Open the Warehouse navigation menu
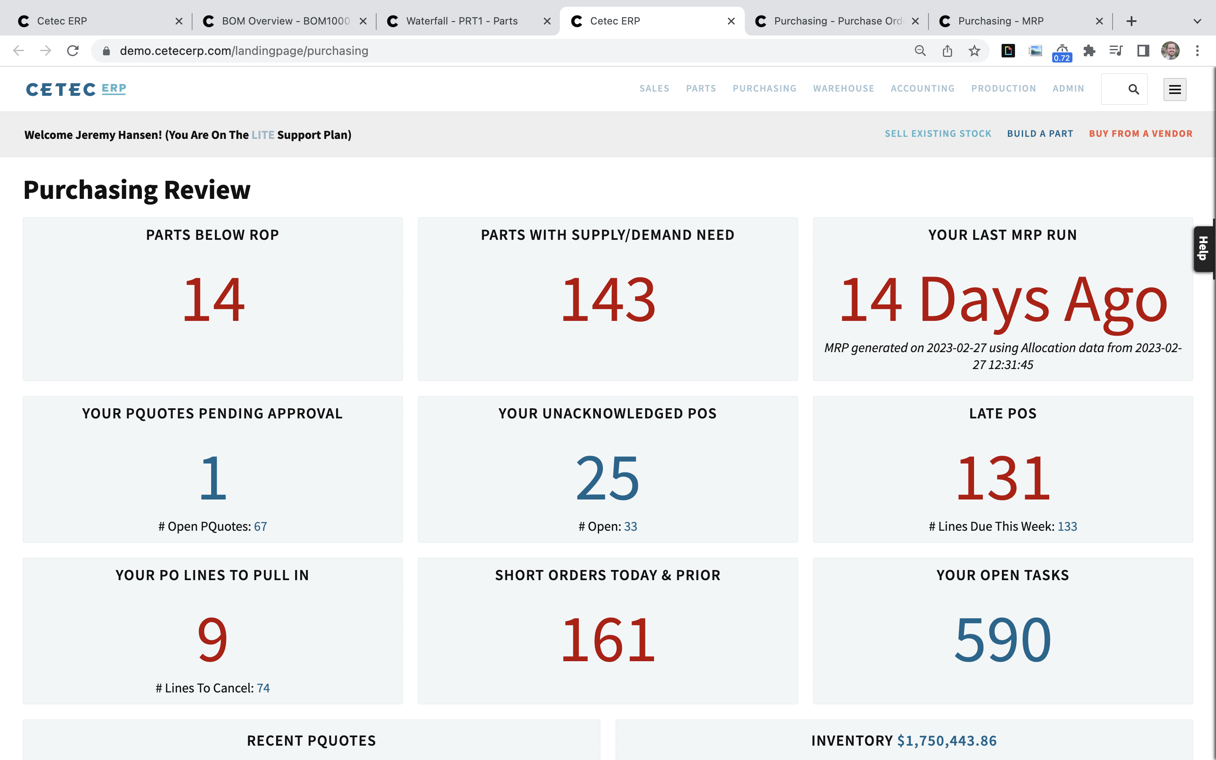The width and height of the screenshot is (1216, 760). pyautogui.click(x=844, y=89)
